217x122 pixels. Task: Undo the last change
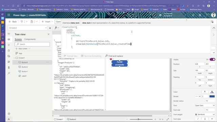coord(22,22)
